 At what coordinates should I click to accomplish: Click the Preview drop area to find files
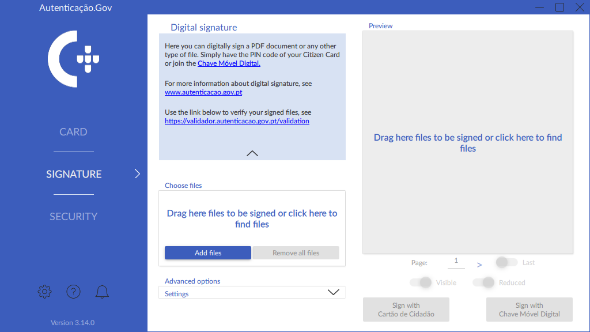coord(468,142)
